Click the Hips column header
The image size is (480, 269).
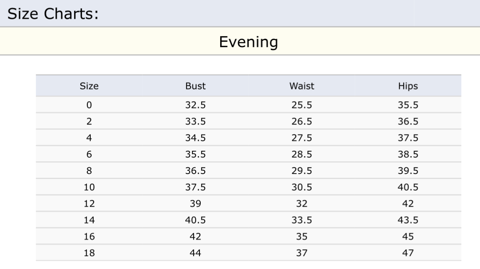408,86
